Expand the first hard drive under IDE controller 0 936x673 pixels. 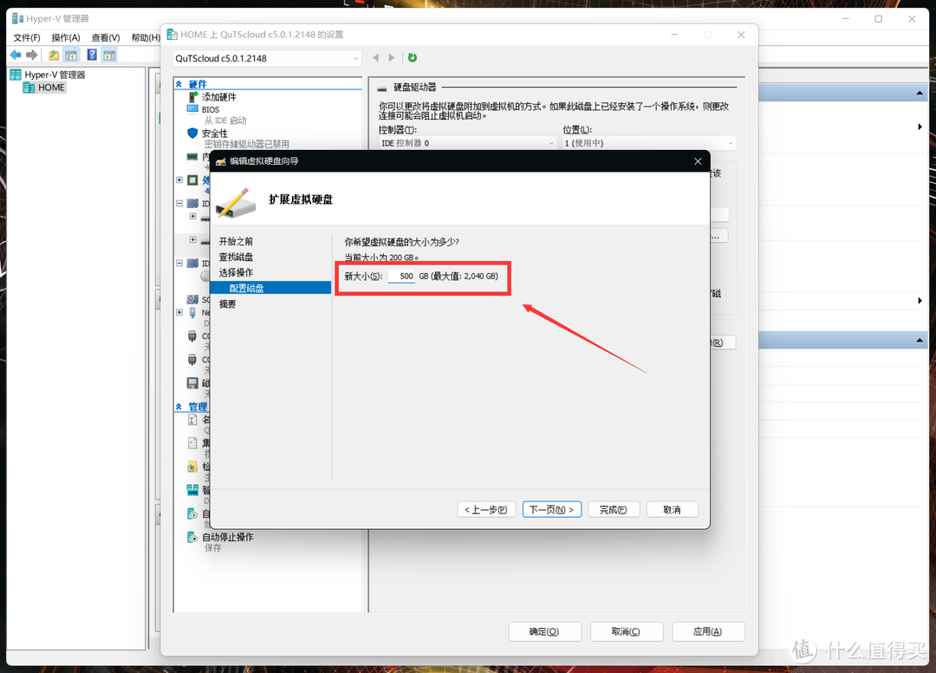(x=192, y=216)
